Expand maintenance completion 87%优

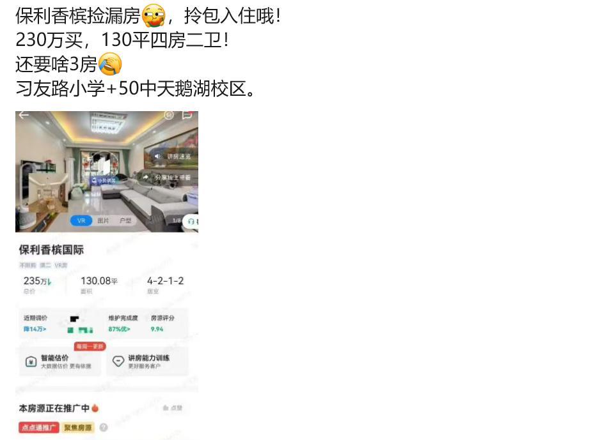[119, 329]
